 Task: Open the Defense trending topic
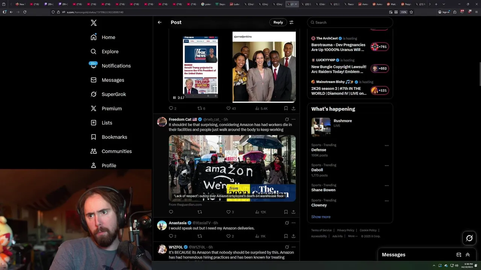(x=319, y=150)
